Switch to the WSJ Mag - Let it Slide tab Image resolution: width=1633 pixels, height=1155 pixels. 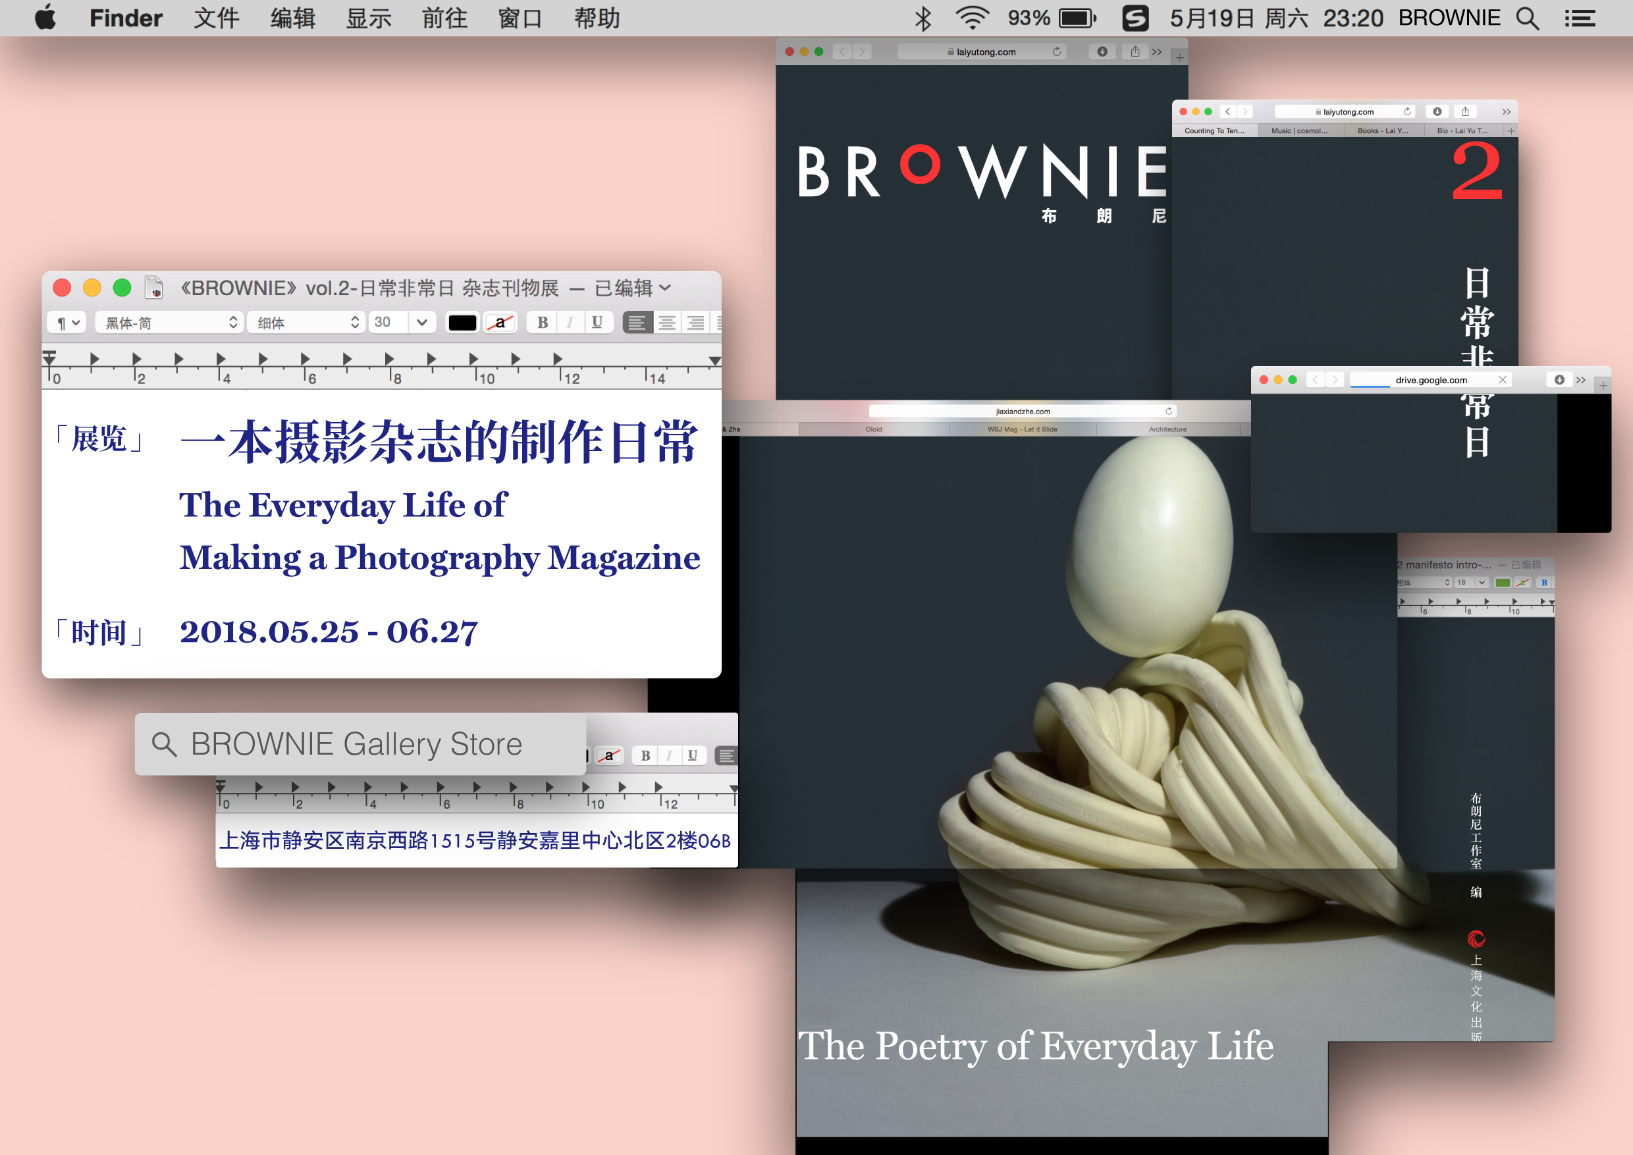tap(1022, 429)
